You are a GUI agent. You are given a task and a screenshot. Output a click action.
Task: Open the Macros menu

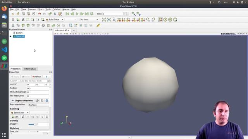(x=66, y=9)
